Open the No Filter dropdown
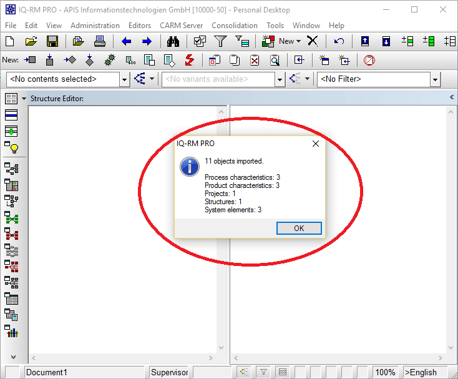Image resolution: width=458 pixels, height=379 pixels. 435,79
